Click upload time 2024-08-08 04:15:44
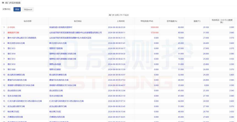The height and width of the screenshot is (122, 237). click(x=117, y=112)
